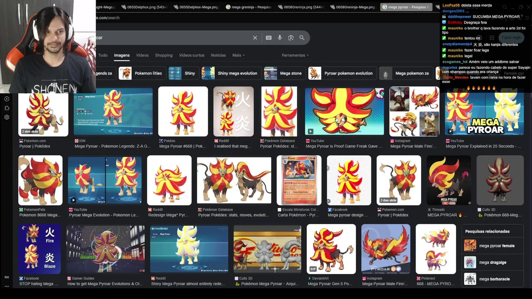Apply the Mega stone filter chip
The height and width of the screenshot is (299, 532).
[x=284, y=73]
